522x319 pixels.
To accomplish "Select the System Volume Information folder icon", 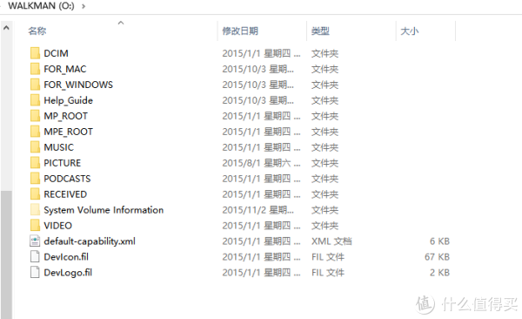I will click(x=35, y=210).
